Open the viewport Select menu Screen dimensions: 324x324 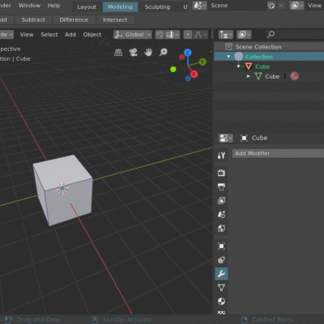point(49,35)
